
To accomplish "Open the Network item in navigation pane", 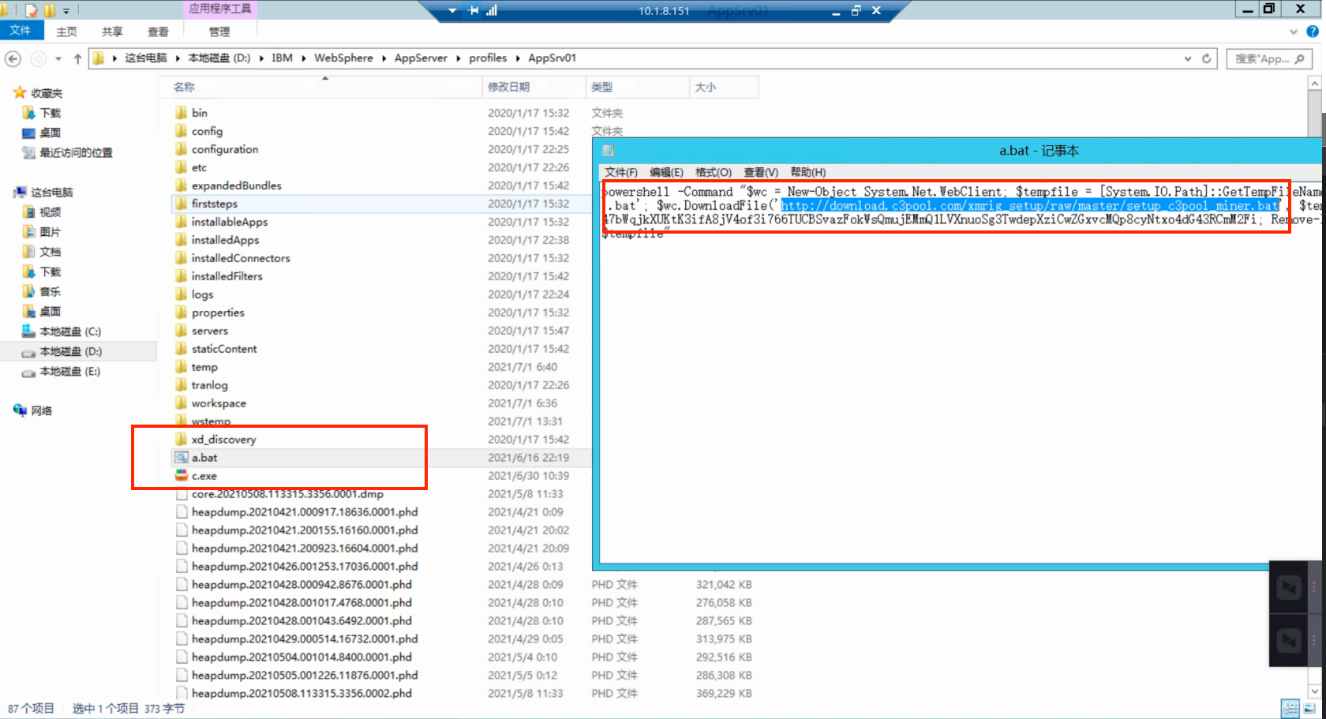I will (41, 410).
